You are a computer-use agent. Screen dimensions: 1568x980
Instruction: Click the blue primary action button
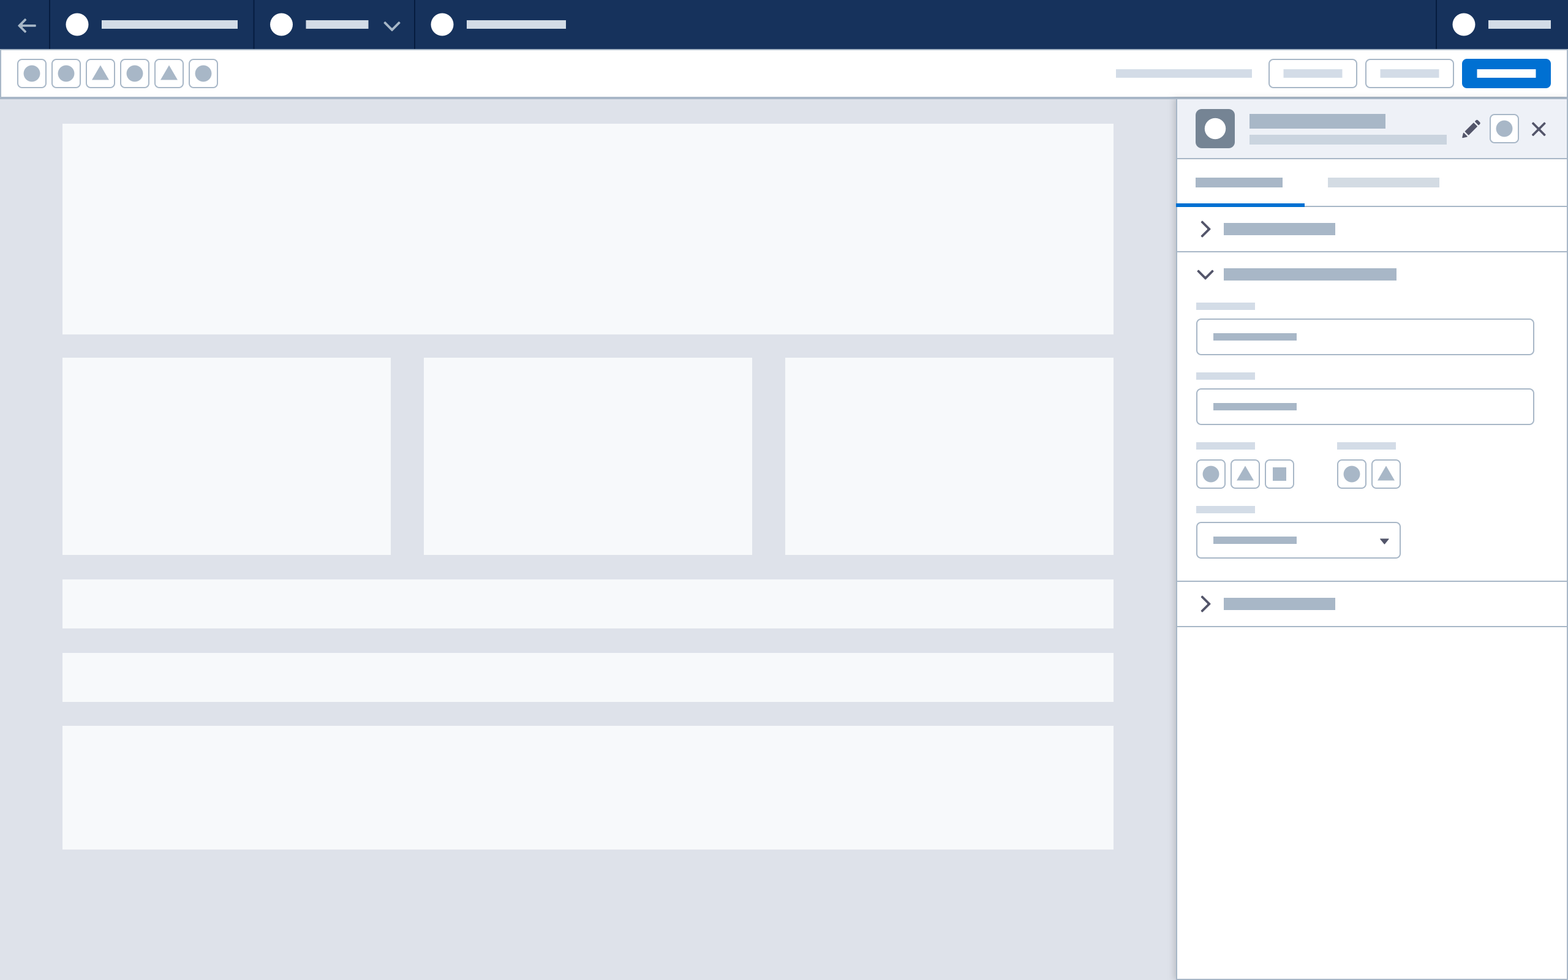[1507, 73]
